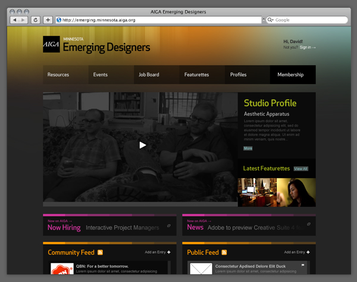Click the QBN red logo thumbnail

62,269
